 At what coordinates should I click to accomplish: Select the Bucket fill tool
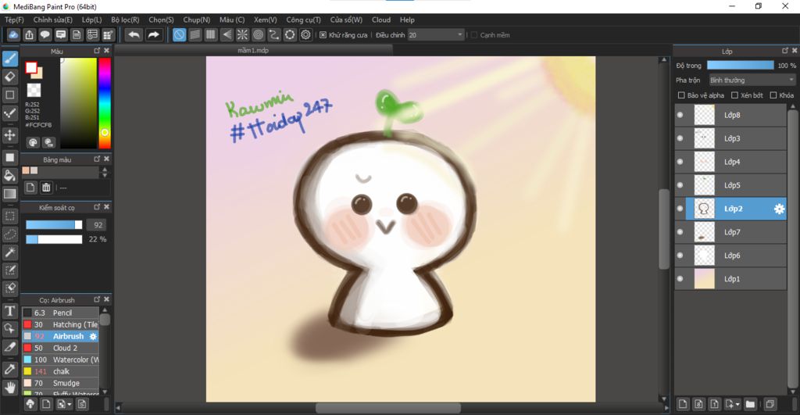[9, 176]
